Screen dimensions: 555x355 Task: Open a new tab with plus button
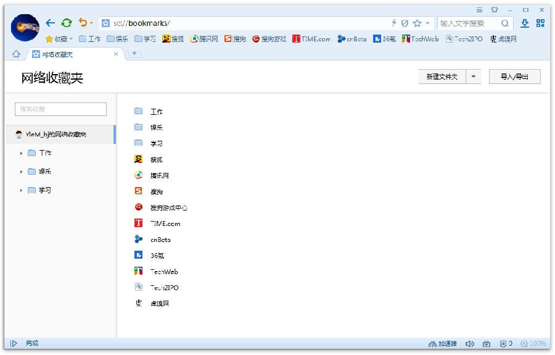pos(134,54)
